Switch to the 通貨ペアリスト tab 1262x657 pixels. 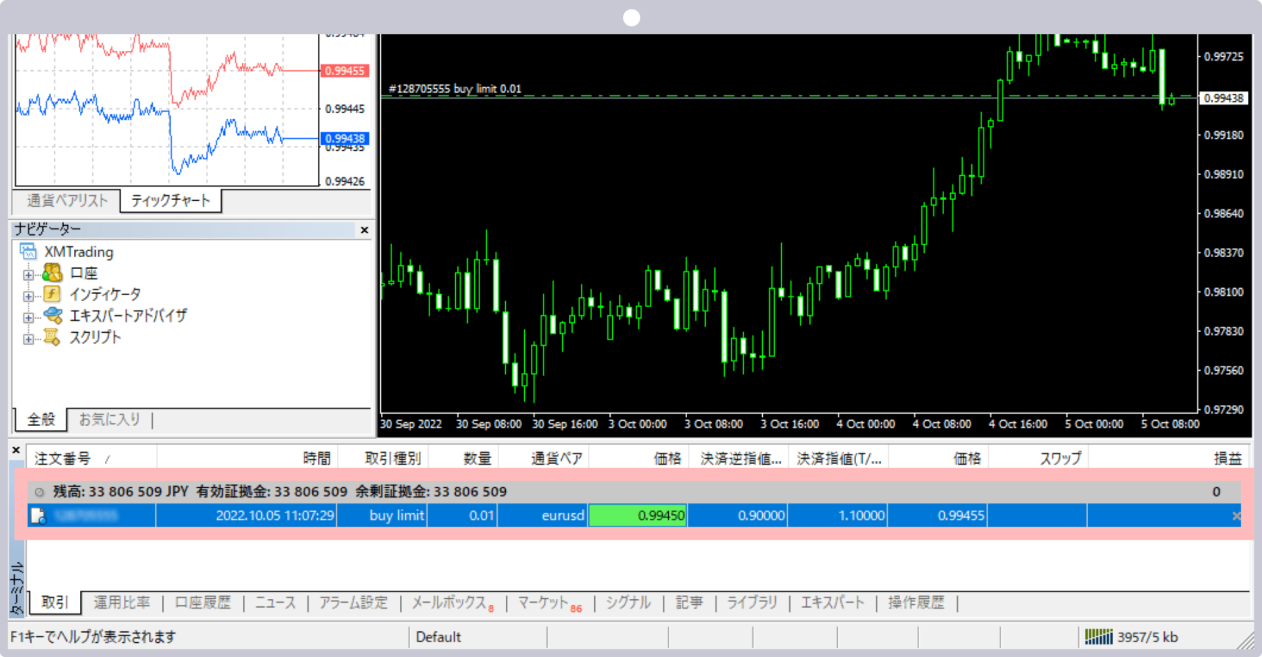(67, 200)
